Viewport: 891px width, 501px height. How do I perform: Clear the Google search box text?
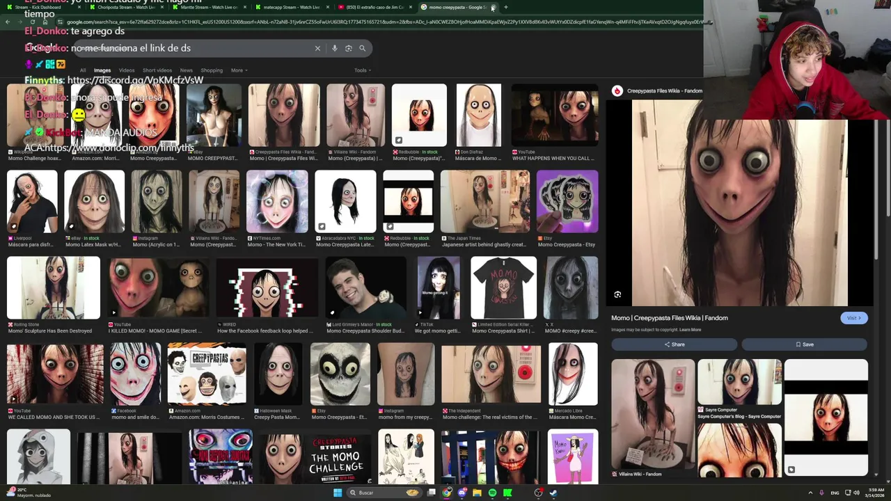click(317, 48)
